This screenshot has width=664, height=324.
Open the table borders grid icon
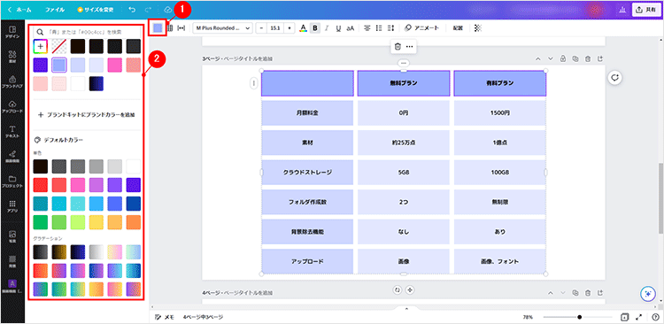170,28
